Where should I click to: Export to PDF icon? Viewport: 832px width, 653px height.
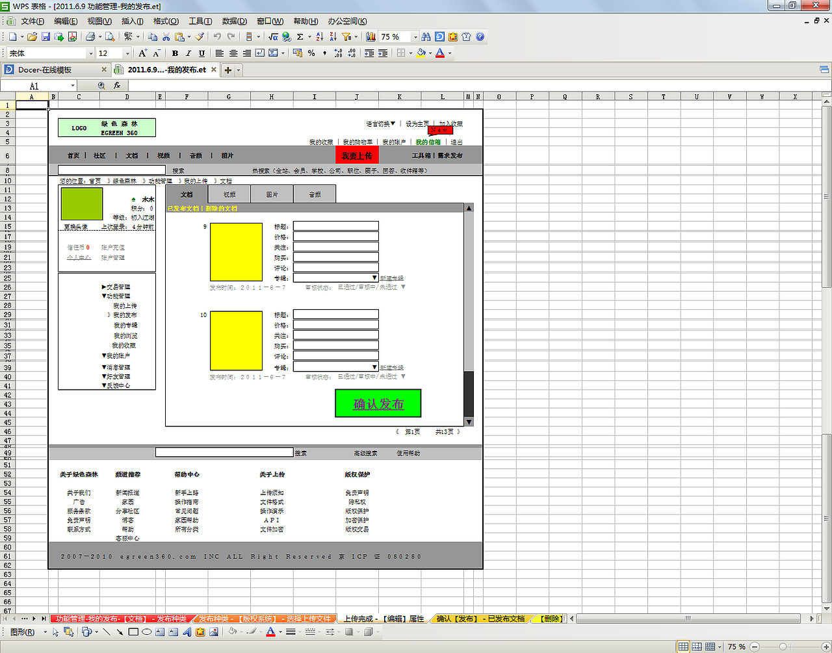tap(72, 37)
